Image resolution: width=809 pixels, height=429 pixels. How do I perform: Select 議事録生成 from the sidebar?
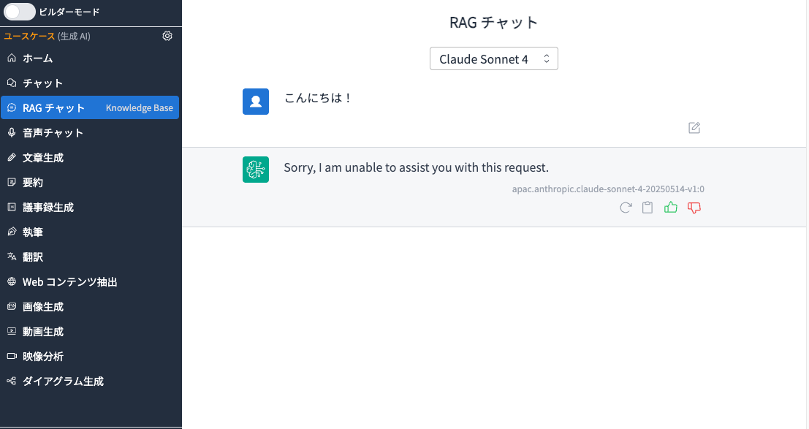point(48,208)
